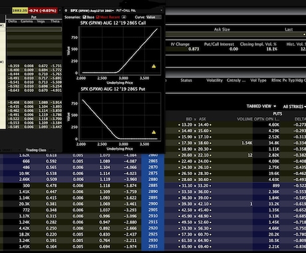The image size is (306, 253).
Task: Click the SPX 2865 Put value chart
Action: 120,117
